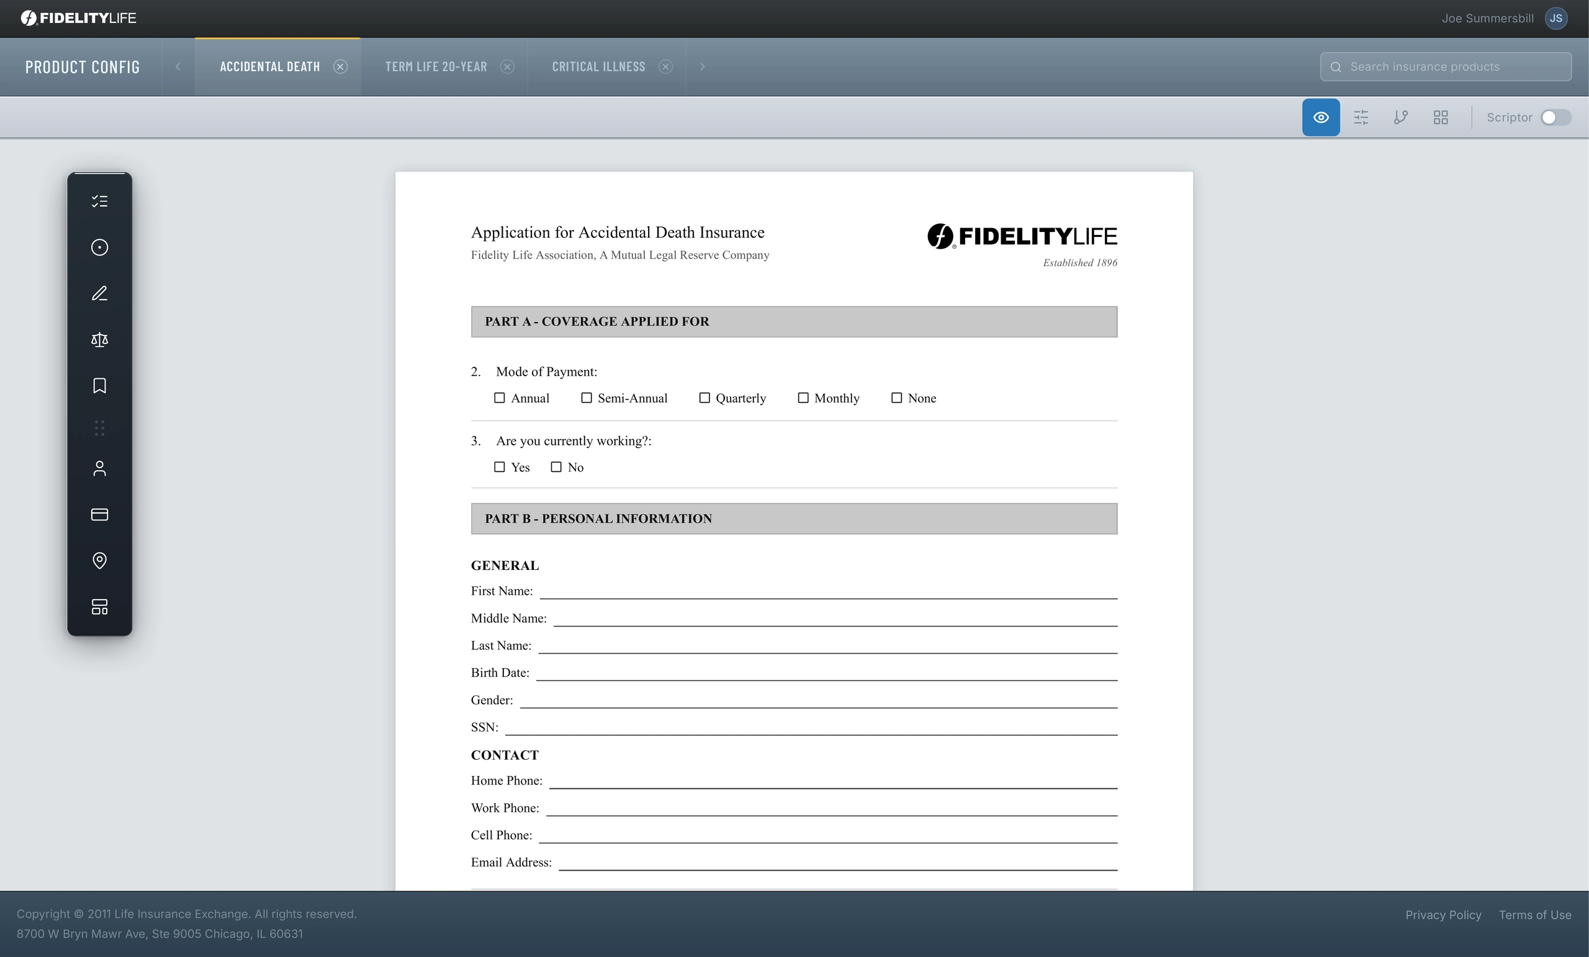
Task: Select the credit card icon in sidebar
Action: (x=99, y=514)
